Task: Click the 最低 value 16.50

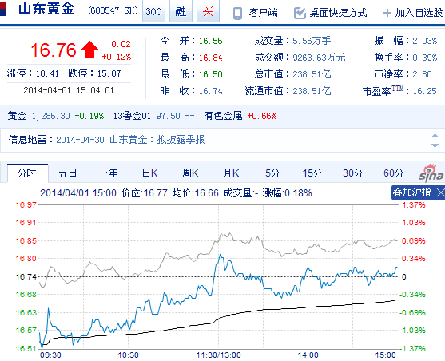Action: 210,74
